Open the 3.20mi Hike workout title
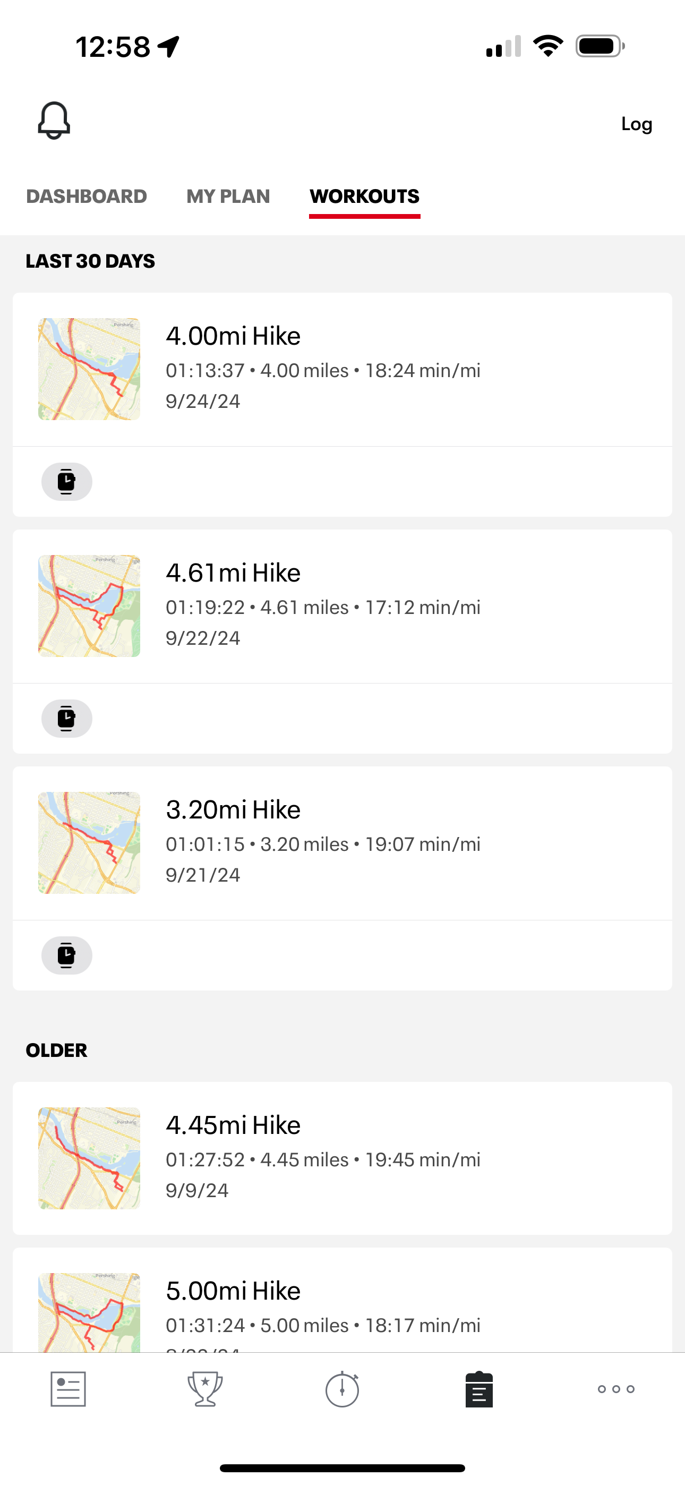Image resolution: width=685 pixels, height=1485 pixels. click(233, 810)
